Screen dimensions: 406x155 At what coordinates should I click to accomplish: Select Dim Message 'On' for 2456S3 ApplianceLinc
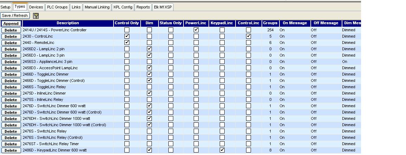pos(344,62)
